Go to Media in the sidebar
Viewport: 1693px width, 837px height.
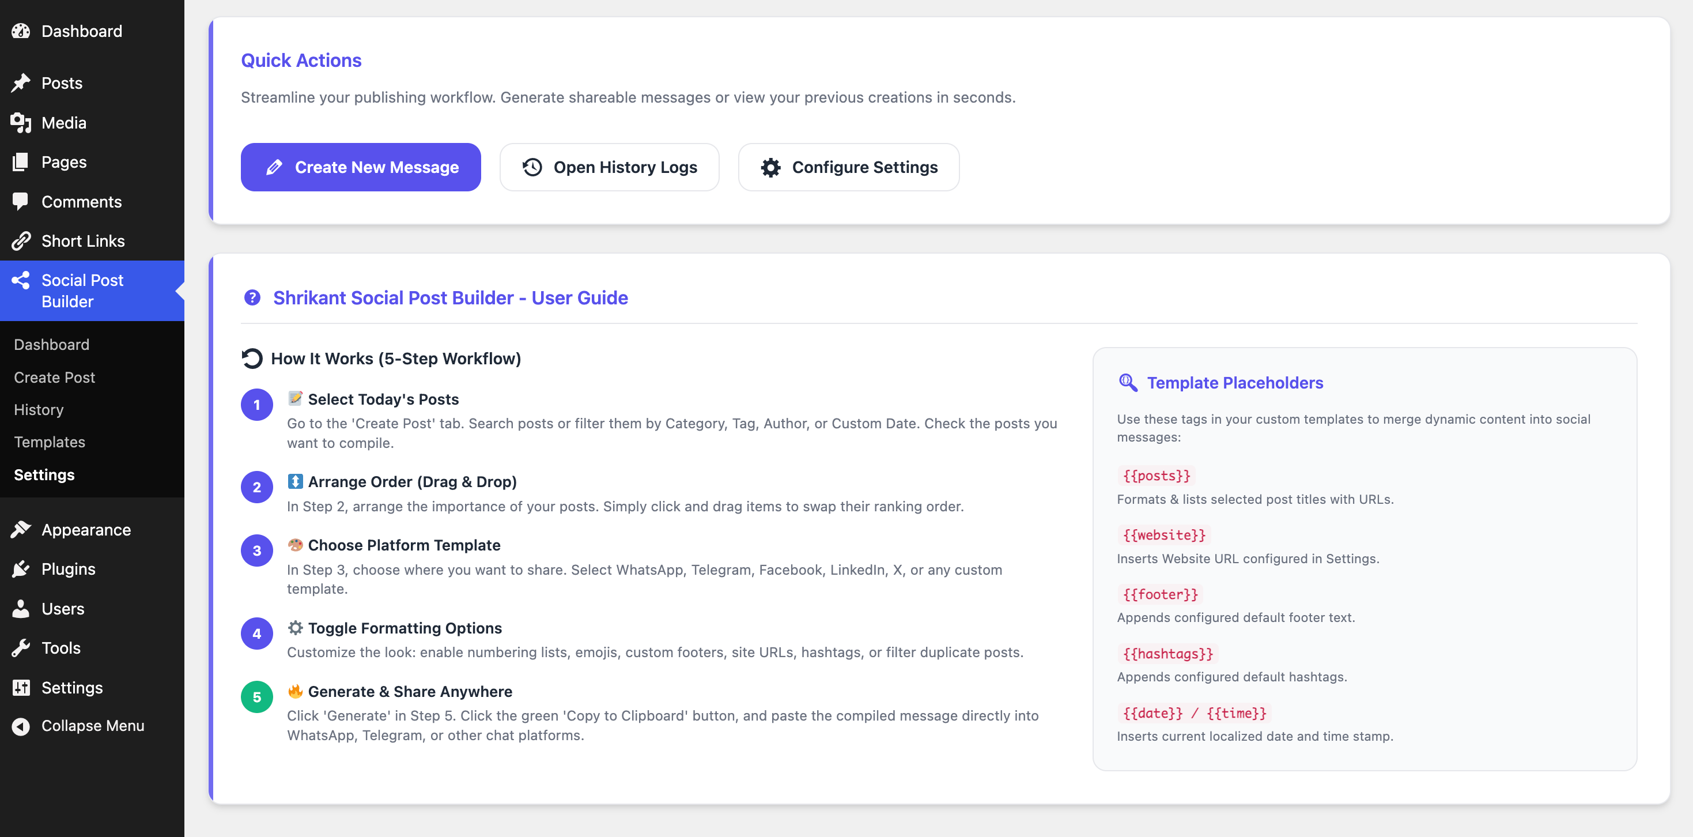(92, 123)
